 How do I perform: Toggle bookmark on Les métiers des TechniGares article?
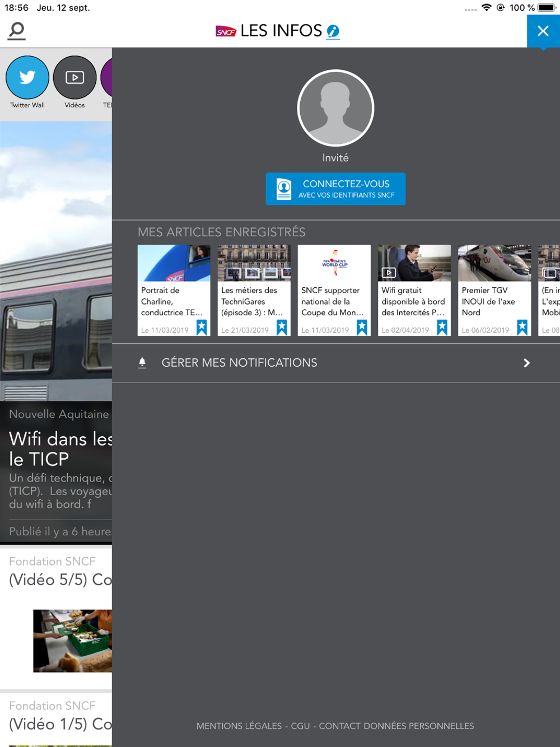tap(282, 327)
